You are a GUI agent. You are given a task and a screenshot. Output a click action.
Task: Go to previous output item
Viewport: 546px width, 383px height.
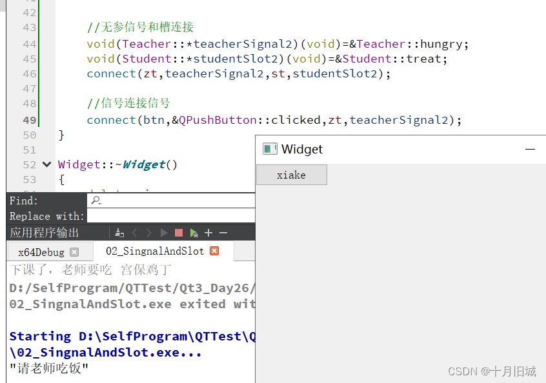(135, 233)
